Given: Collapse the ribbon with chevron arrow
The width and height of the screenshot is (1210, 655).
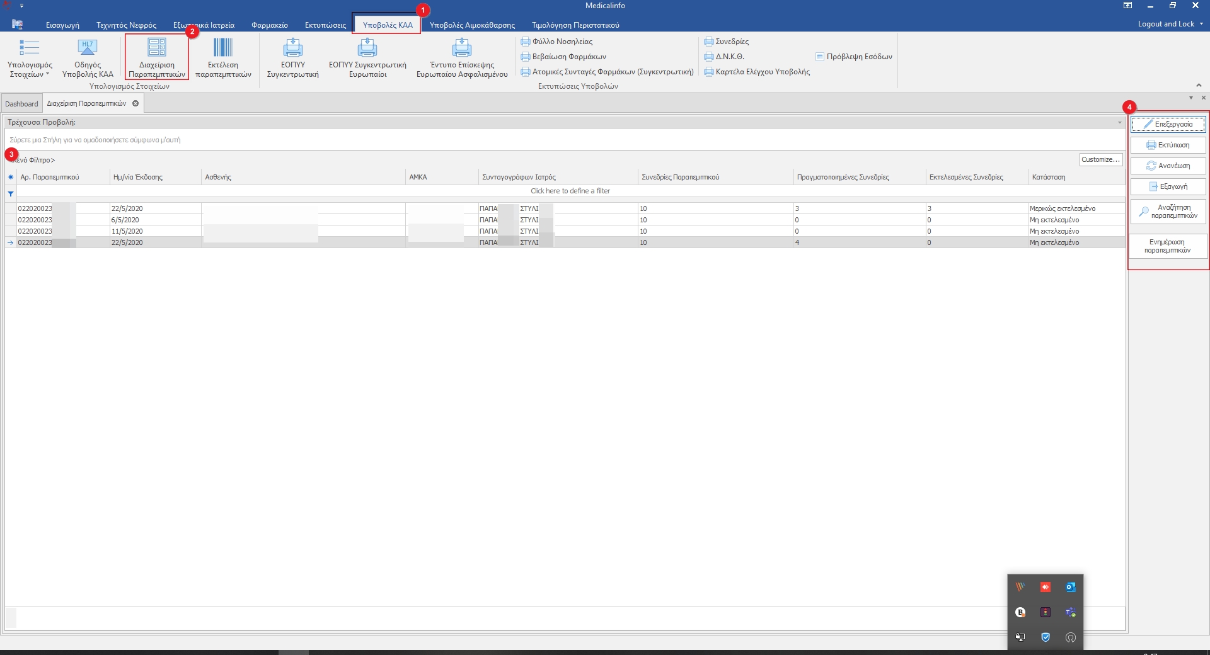Looking at the screenshot, I should [x=1199, y=86].
